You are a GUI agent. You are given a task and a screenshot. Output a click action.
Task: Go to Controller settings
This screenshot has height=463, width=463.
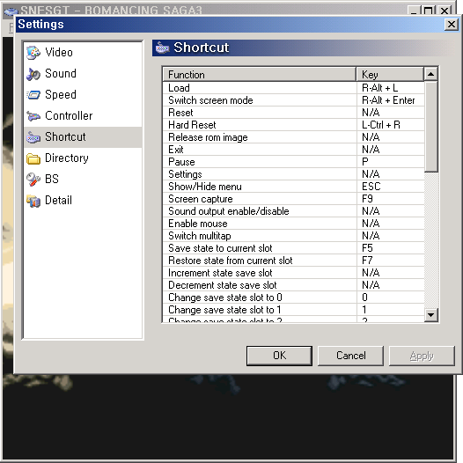69,116
